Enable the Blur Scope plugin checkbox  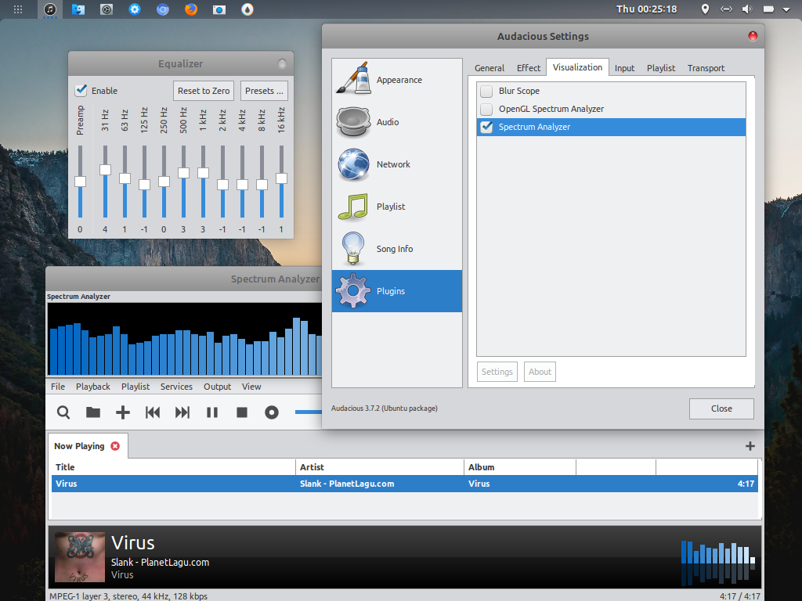(x=486, y=91)
